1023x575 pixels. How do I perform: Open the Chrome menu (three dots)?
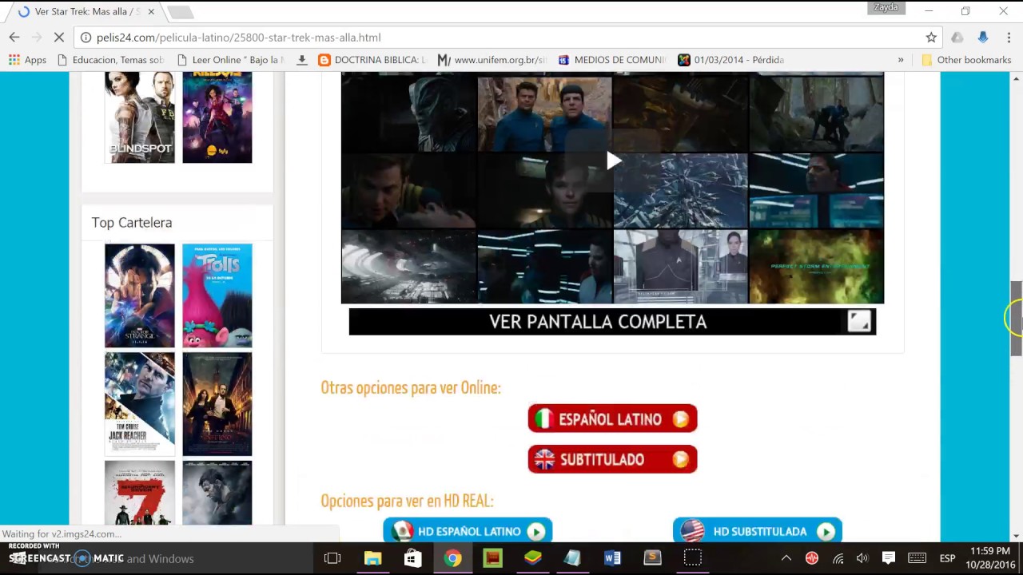(1009, 38)
